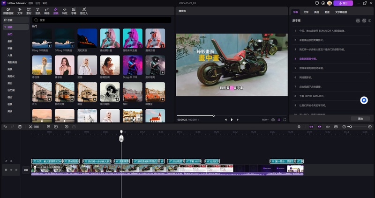Viewport: 375px width, 198px height.
Task: Mute the video track audio
Action: [16, 170]
